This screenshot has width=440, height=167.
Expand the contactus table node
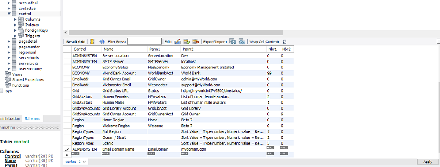(x=9, y=8)
